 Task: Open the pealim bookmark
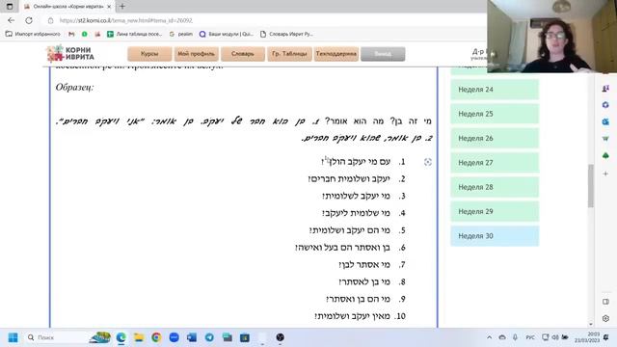pos(180,35)
